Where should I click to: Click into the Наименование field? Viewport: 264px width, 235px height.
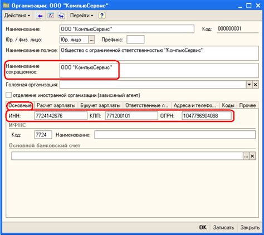click(x=127, y=29)
